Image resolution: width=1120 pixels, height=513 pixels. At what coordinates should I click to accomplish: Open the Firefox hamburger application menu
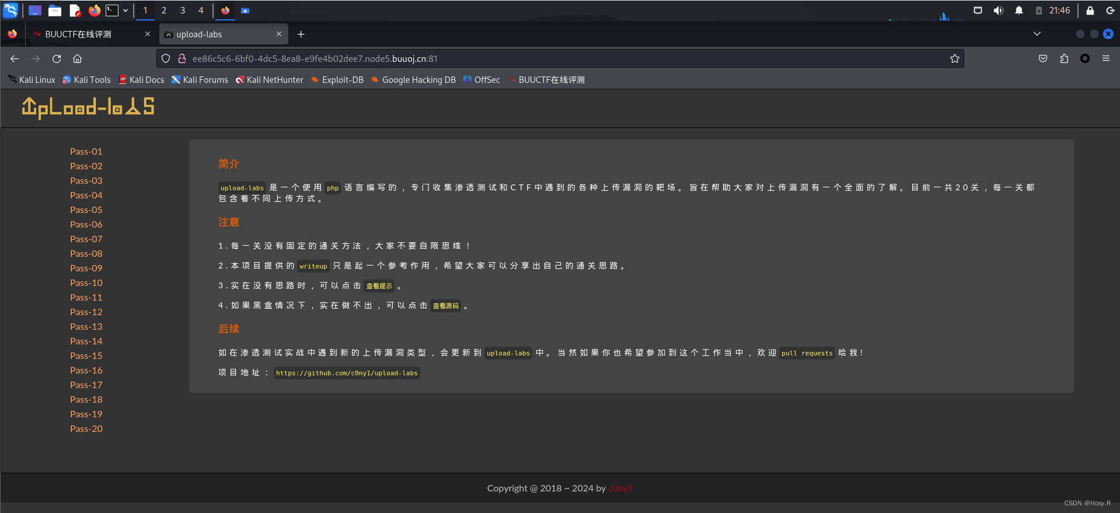click(x=1106, y=58)
